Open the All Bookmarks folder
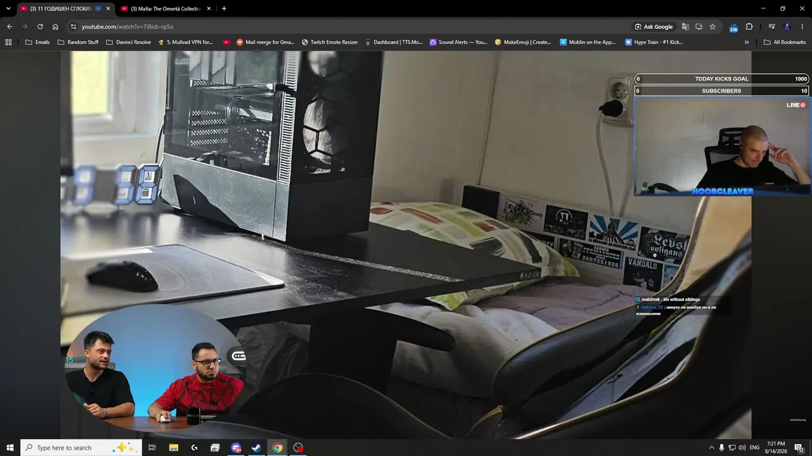Viewport: 812px width, 456px height. click(785, 42)
